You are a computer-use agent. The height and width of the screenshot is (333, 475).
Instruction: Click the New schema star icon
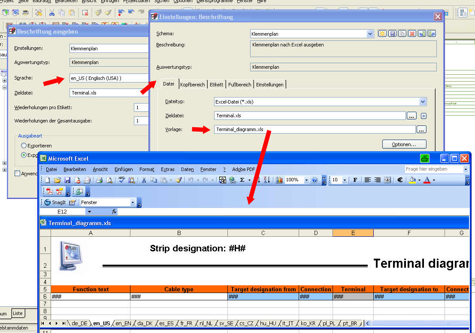(x=382, y=34)
